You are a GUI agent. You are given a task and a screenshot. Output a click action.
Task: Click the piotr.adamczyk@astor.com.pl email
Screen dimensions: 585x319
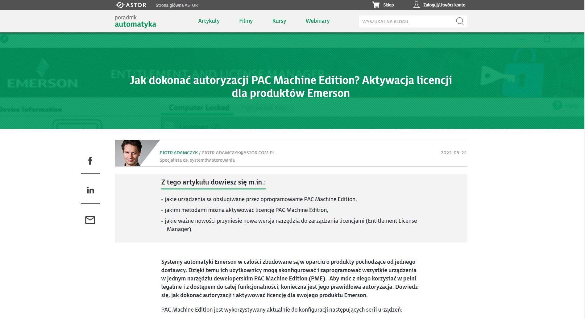tap(238, 153)
